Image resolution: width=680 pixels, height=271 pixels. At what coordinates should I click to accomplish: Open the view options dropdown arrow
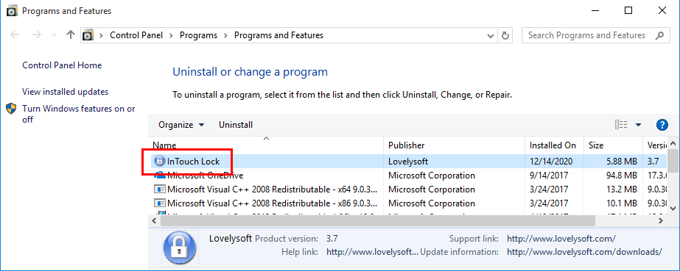(x=638, y=125)
